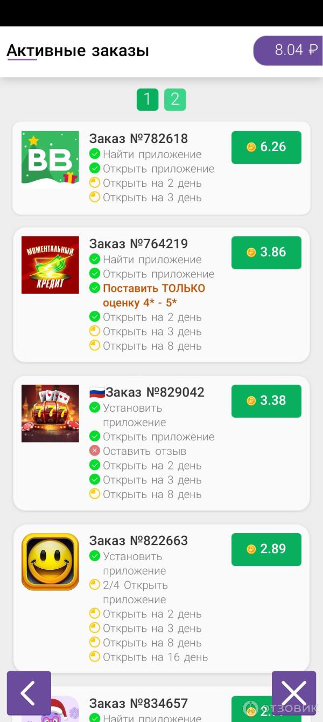
Task: Tap green check by Найти приложение in order 782618
Action: coord(95,154)
